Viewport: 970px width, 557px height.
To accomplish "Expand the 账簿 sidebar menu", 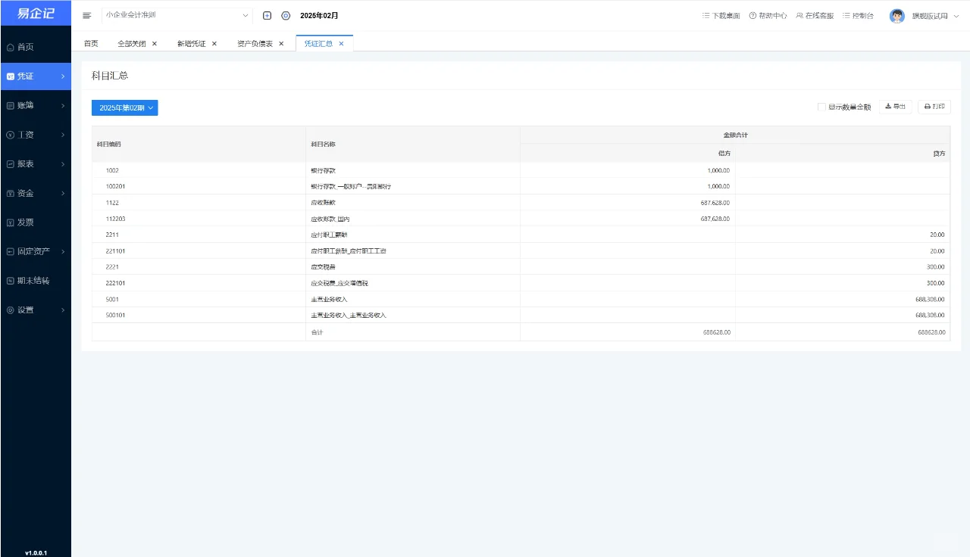I will pos(36,105).
